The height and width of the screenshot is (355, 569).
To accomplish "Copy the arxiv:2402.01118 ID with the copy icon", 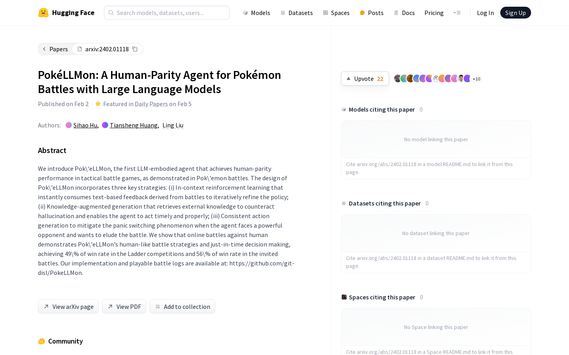I will 135,49.
